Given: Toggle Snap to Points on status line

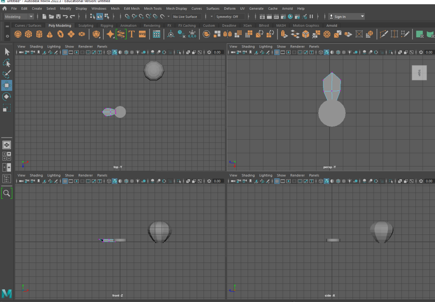Looking at the screenshot, I should pyautogui.click(x=141, y=17).
